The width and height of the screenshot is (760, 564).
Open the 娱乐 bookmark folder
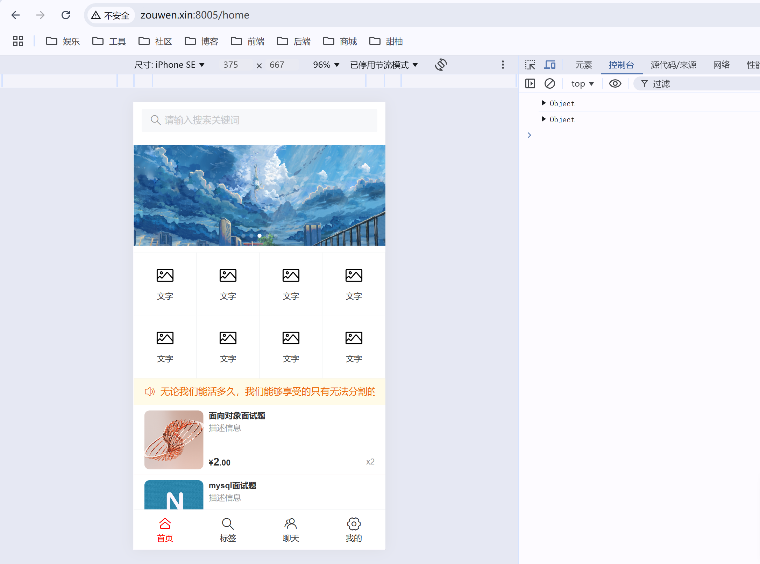coord(63,42)
